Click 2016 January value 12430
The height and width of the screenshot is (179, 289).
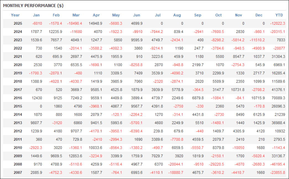point(37,98)
